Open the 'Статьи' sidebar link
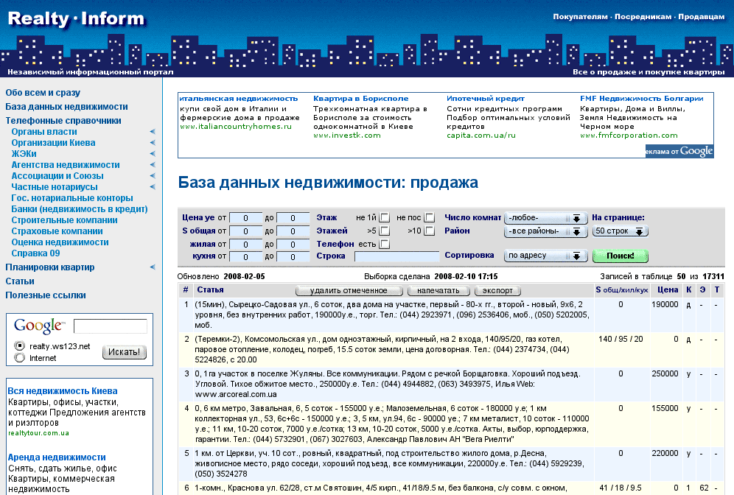This screenshot has width=734, height=495. (20, 281)
